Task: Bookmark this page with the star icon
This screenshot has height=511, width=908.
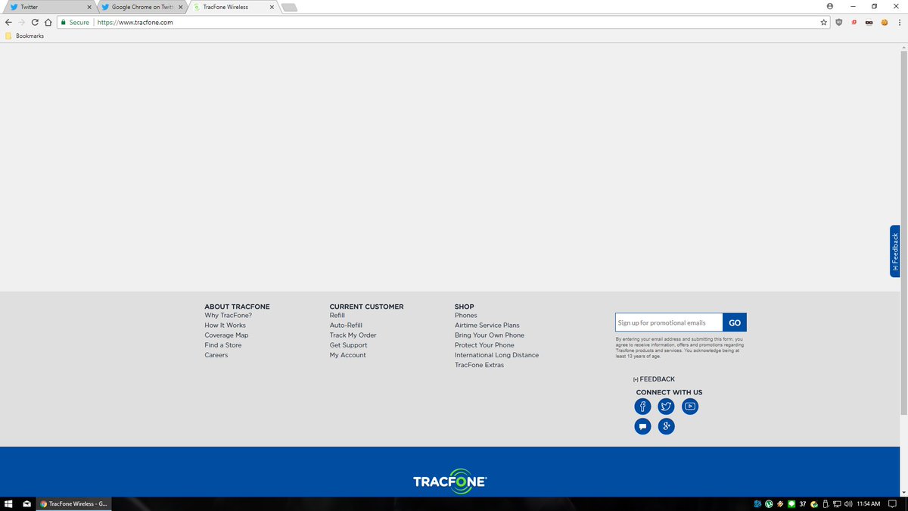Action: tap(824, 23)
